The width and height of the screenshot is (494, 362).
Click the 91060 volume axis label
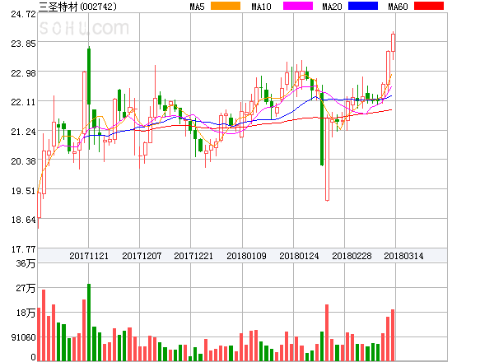pos(22,336)
